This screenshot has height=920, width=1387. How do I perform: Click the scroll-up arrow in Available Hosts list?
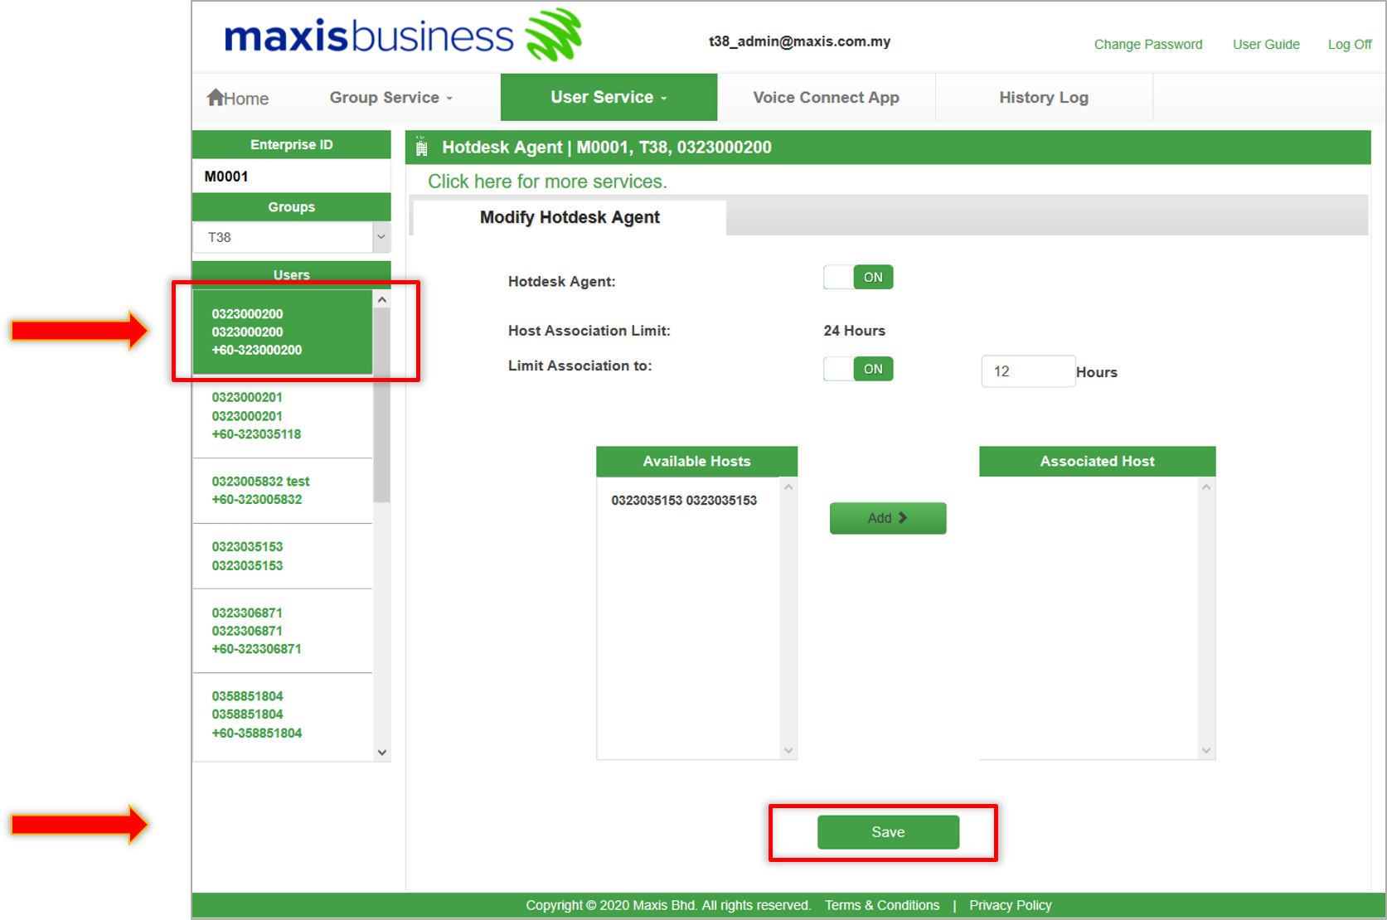[x=787, y=487]
